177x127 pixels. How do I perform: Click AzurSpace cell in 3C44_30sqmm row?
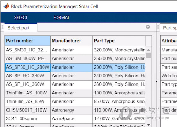click(x=72, y=119)
